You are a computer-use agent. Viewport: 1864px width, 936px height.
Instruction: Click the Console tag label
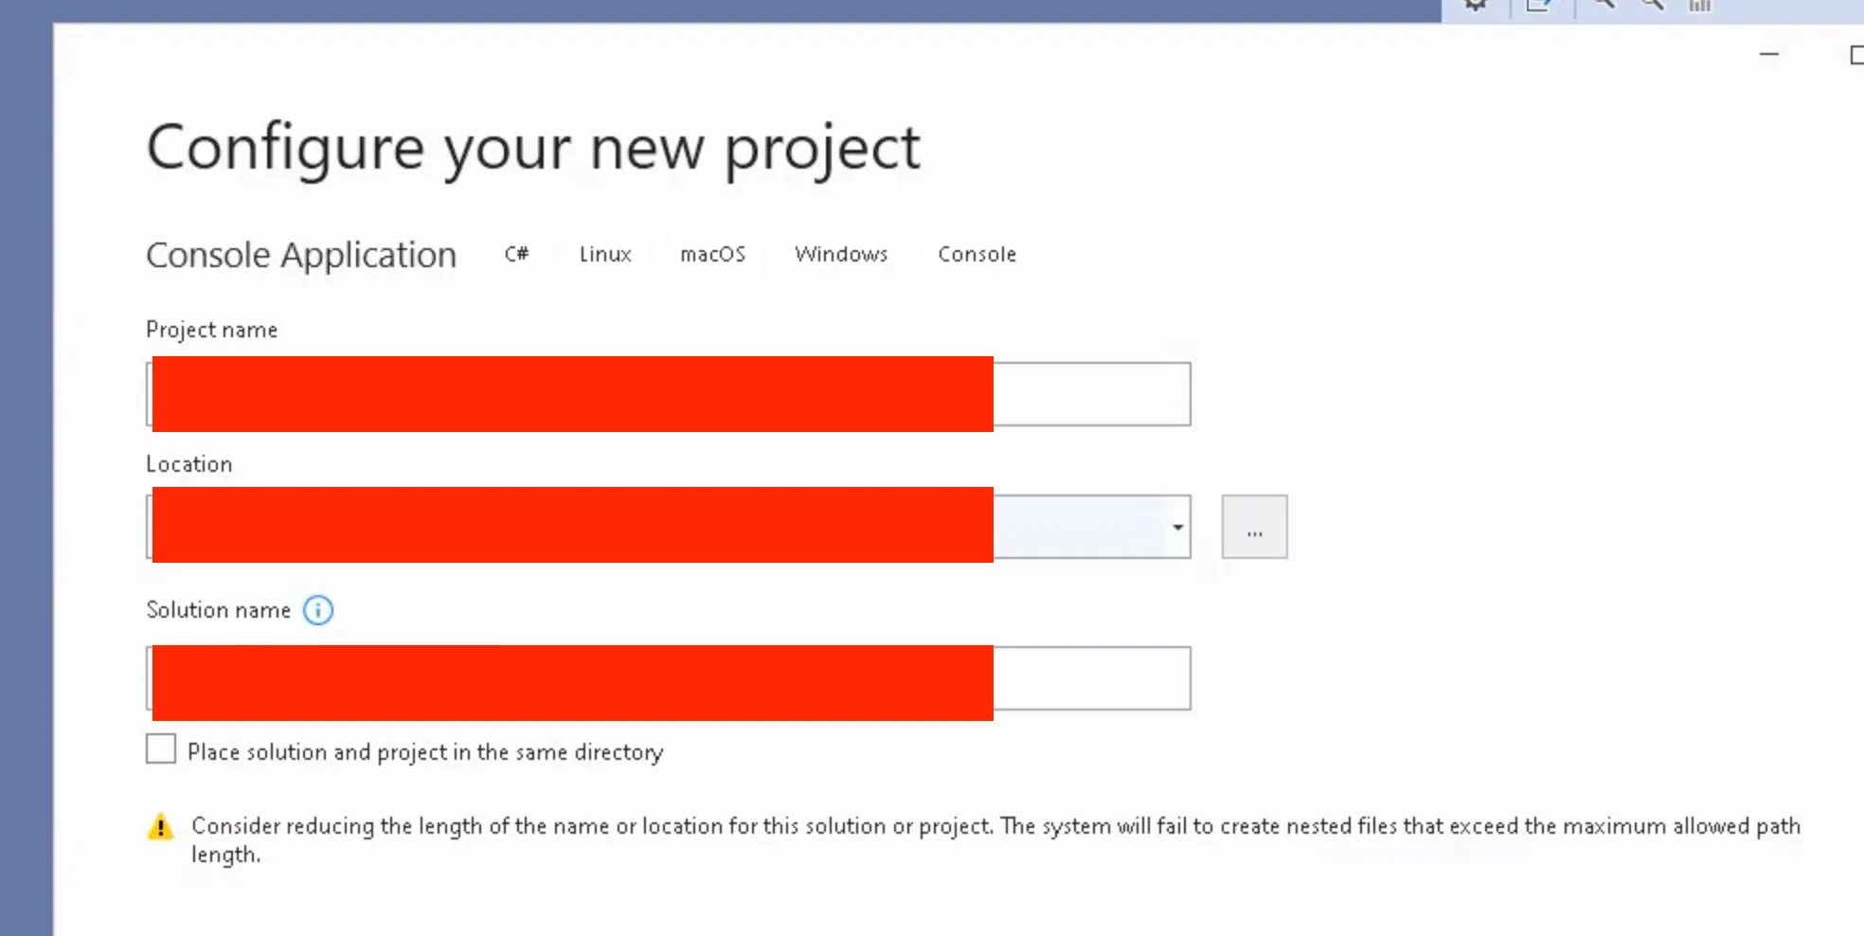977,254
